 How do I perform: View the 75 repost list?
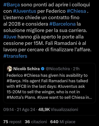pyautogui.click(x=12, y=122)
